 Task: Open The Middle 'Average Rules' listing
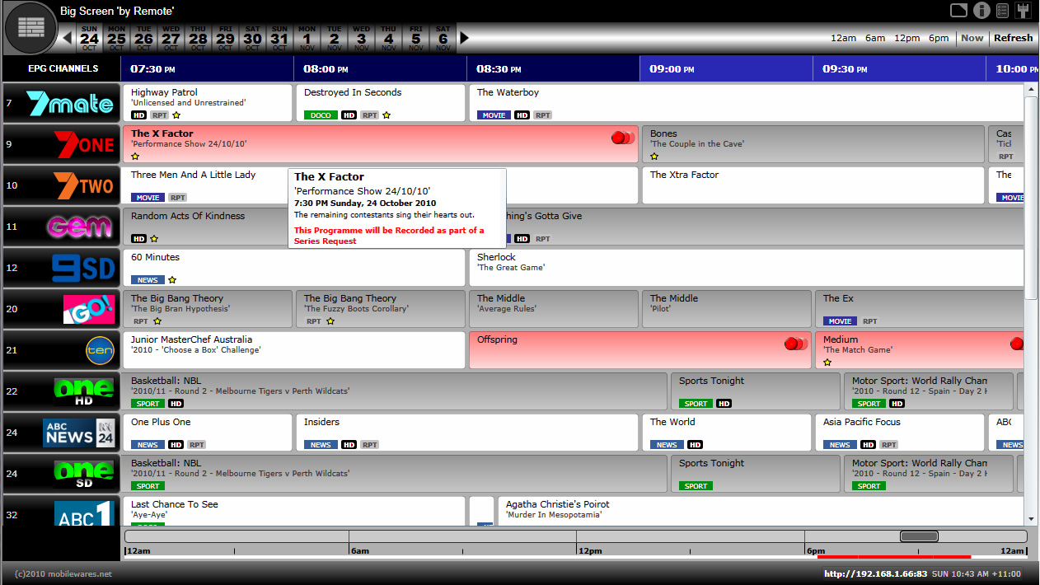554,309
